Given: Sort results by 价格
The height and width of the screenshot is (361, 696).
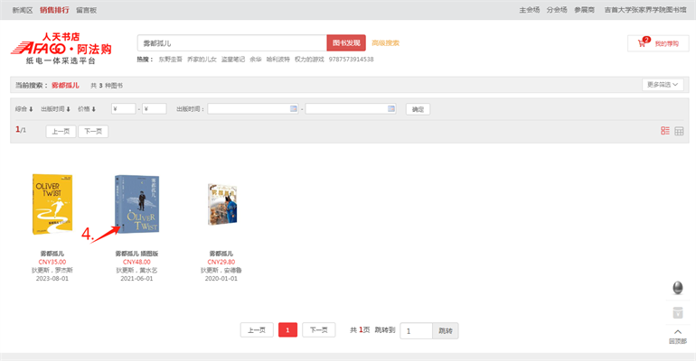Looking at the screenshot, I should [x=87, y=109].
